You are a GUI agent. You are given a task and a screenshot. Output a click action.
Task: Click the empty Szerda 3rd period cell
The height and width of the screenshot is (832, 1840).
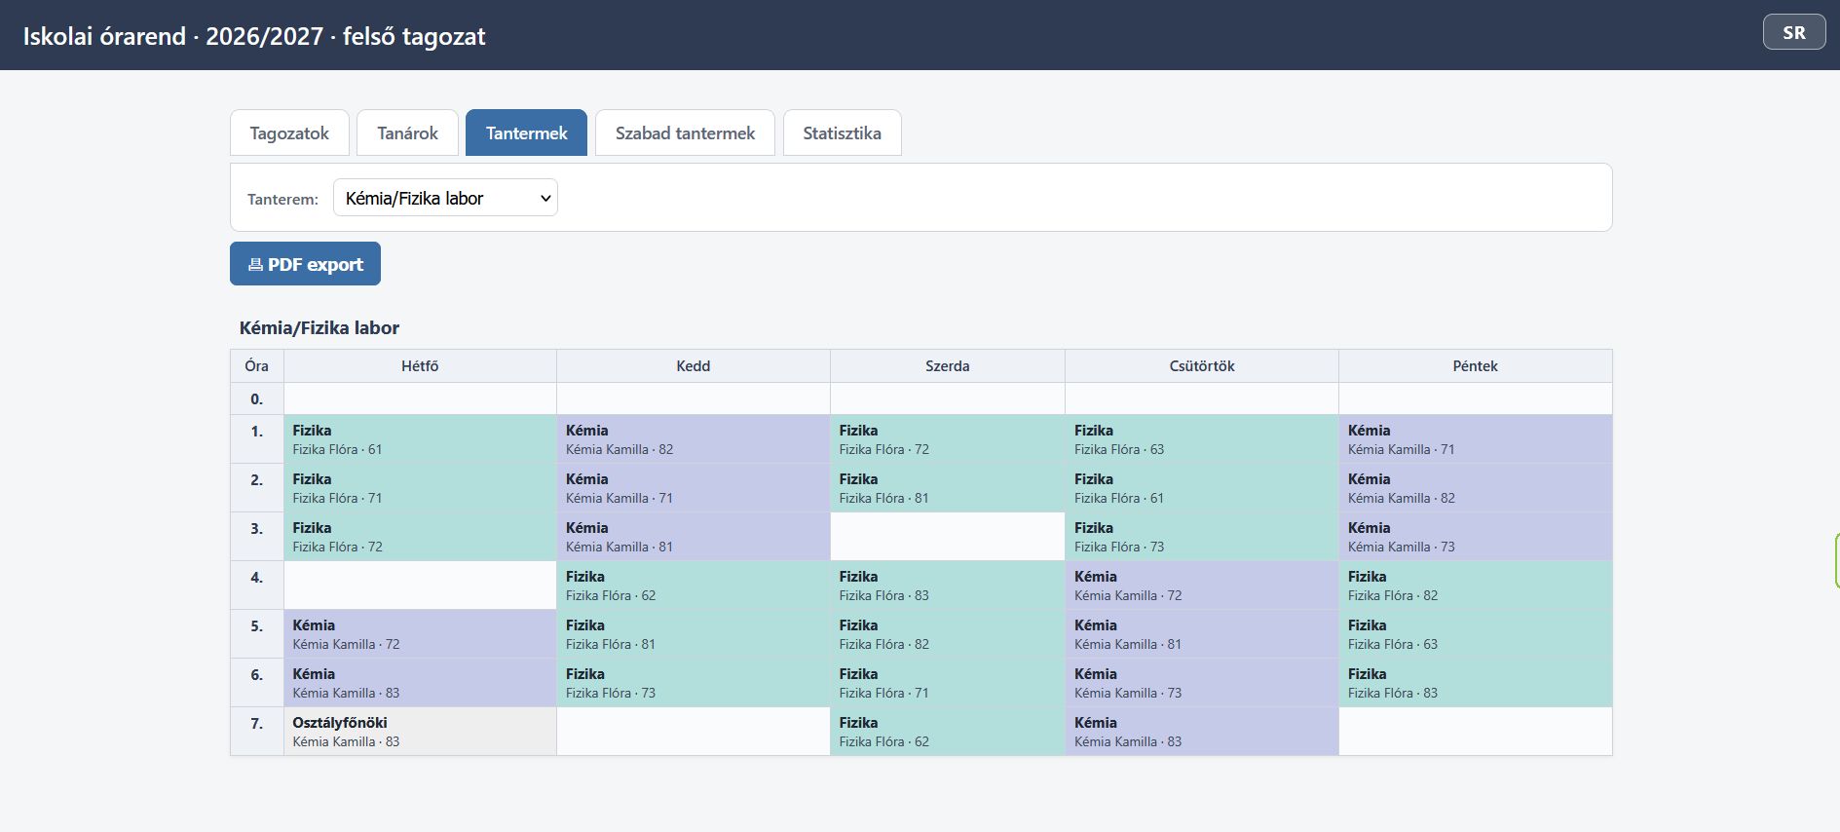[x=948, y=537]
